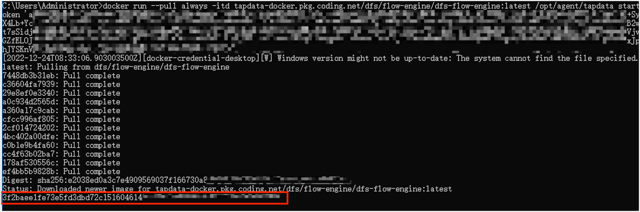Select layer 29e8ef0e3340 pull complete line

(x=61, y=93)
